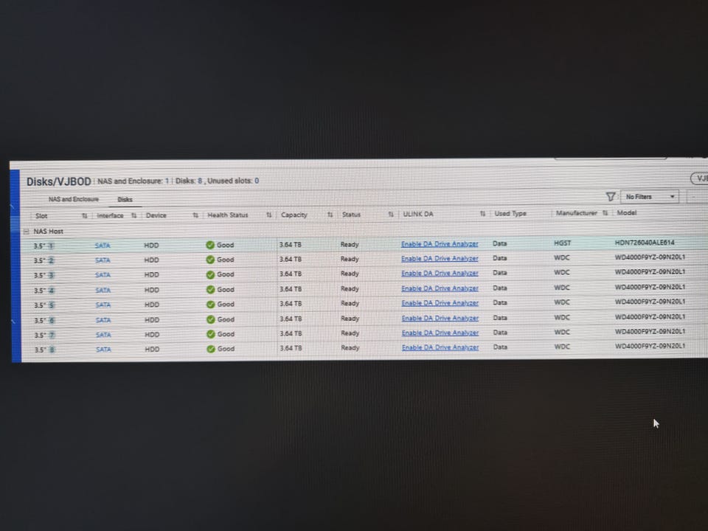
Task: Sort by Health Status column arrows
Action: pyautogui.click(x=268, y=215)
